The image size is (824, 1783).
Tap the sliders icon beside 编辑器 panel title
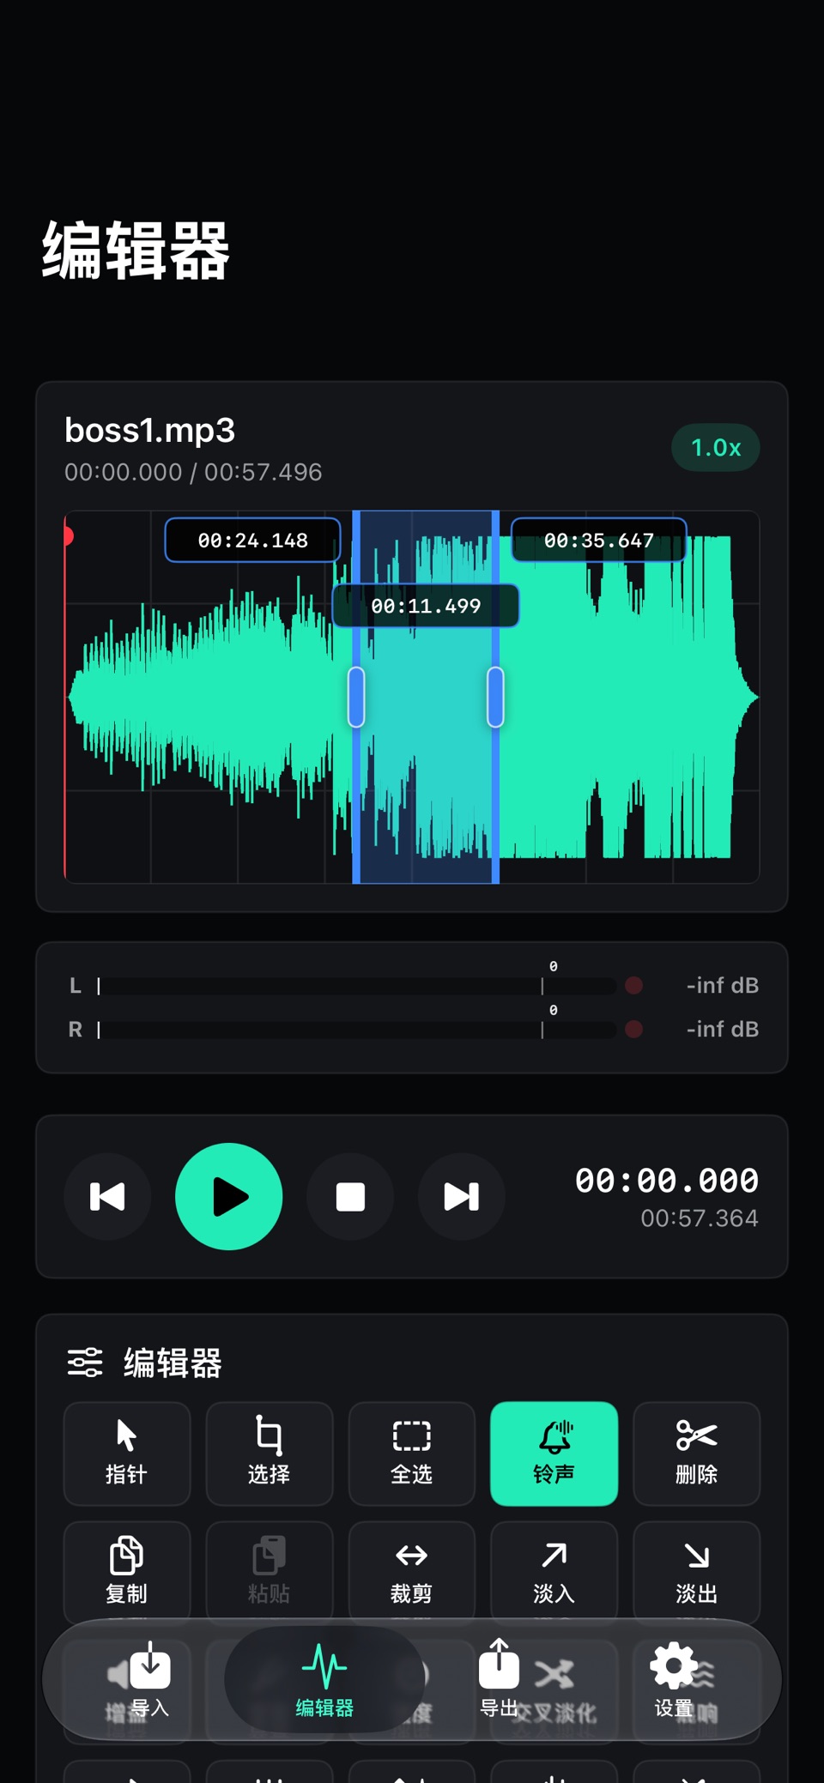click(x=85, y=1363)
